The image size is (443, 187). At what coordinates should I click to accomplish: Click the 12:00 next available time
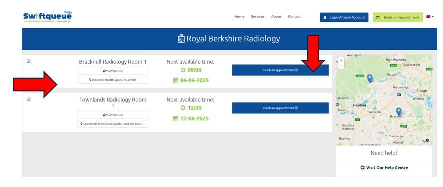point(195,108)
